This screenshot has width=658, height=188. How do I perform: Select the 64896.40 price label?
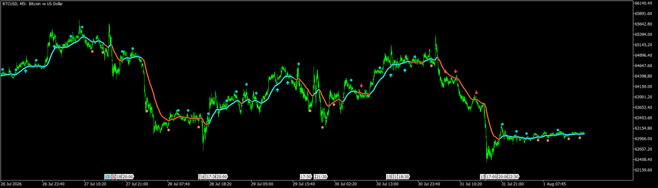pyautogui.click(x=644, y=55)
